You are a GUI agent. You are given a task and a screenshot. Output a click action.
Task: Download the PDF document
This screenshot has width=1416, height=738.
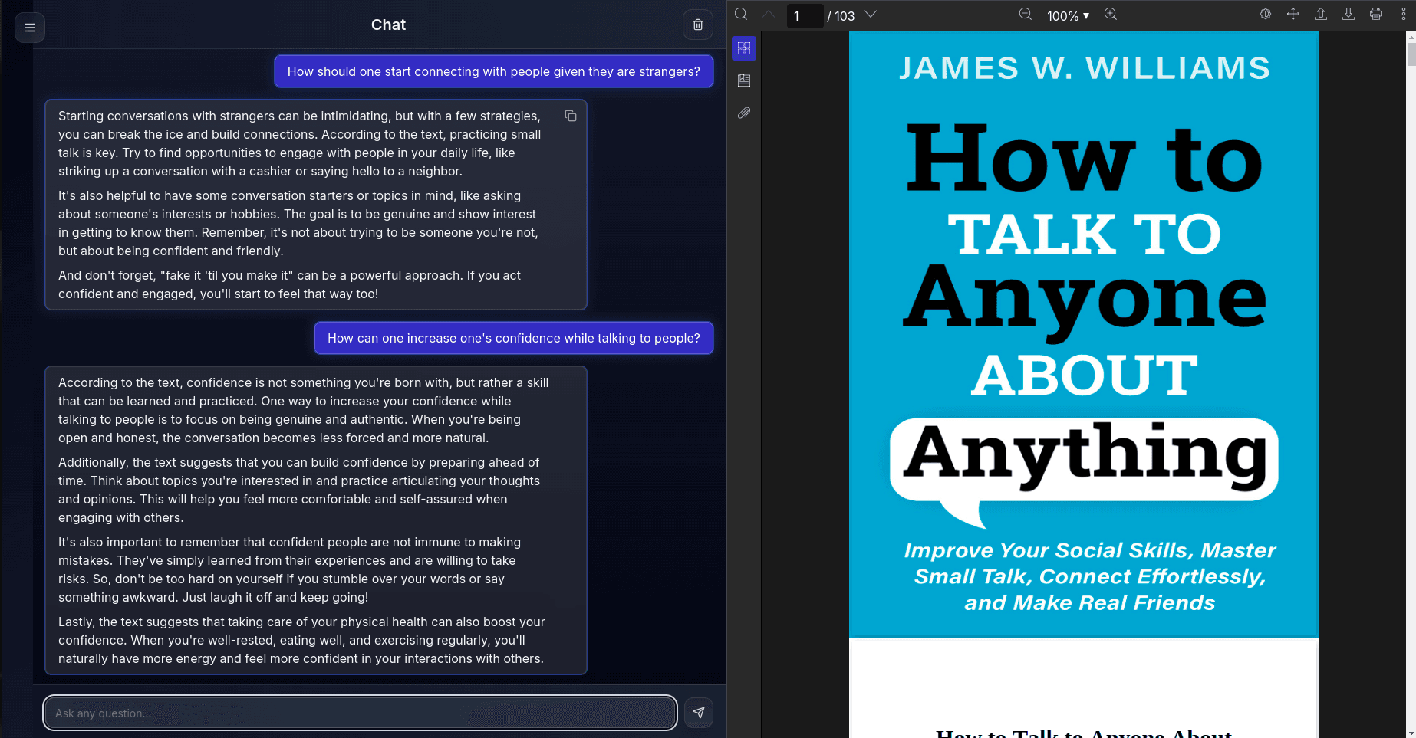[x=1348, y=15]
